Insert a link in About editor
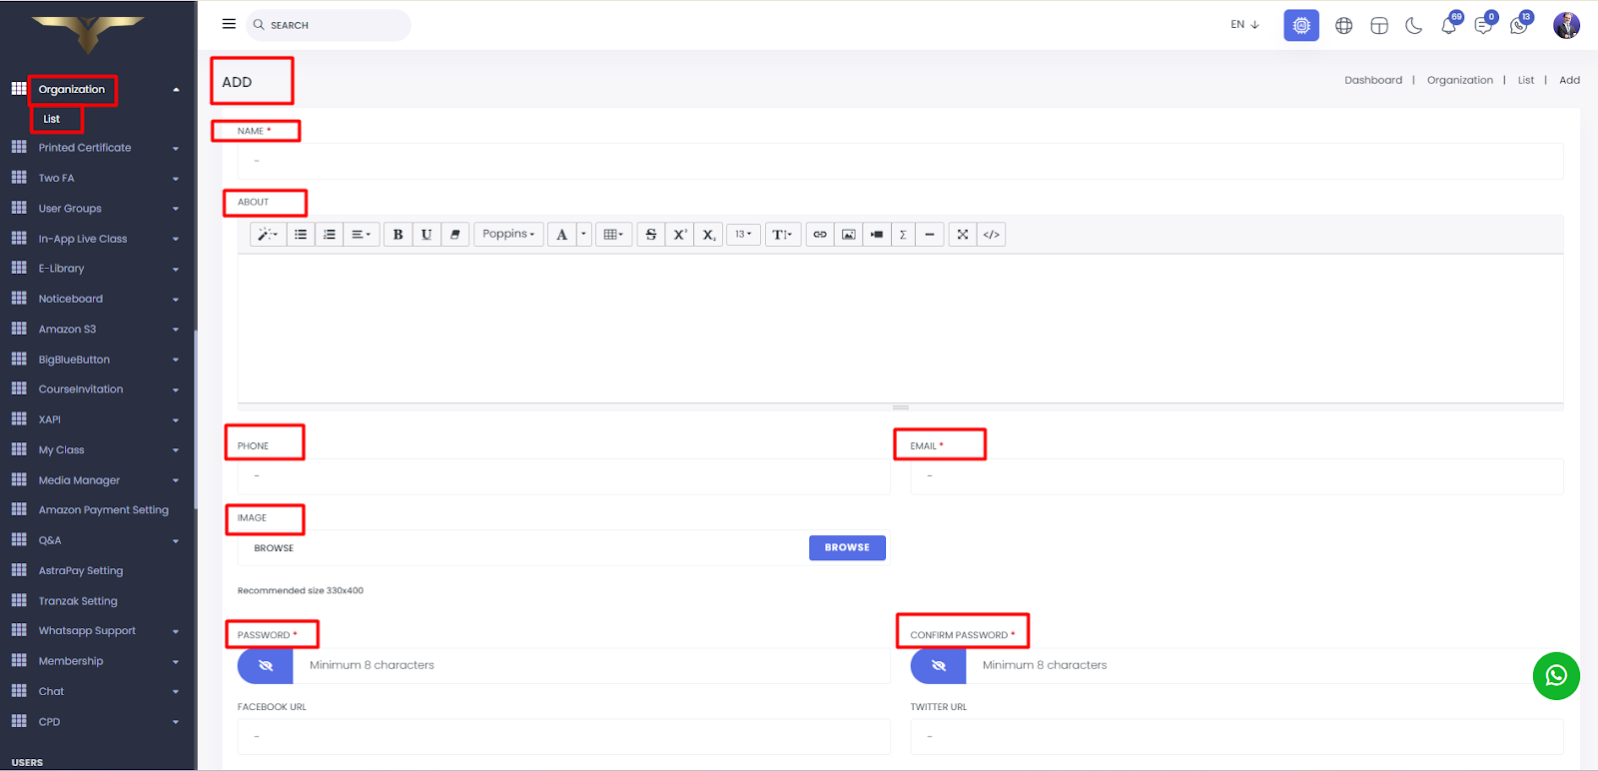 tap(819, 235)
